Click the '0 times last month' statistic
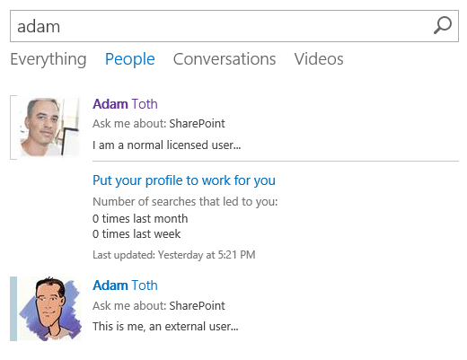Image resolution: width=467 pixels, height=360 pixels. (140, 219)
